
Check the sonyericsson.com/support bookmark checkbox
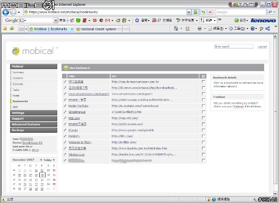tap(203, 94)
